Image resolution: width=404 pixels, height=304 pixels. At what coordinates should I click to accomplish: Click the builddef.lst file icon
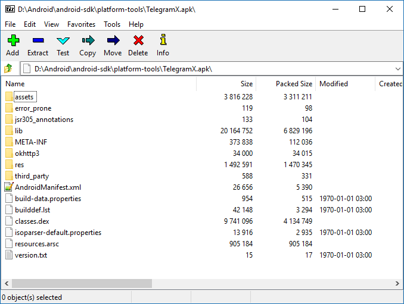coord(9,210)
